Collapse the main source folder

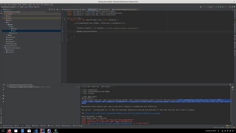point(7,24)
